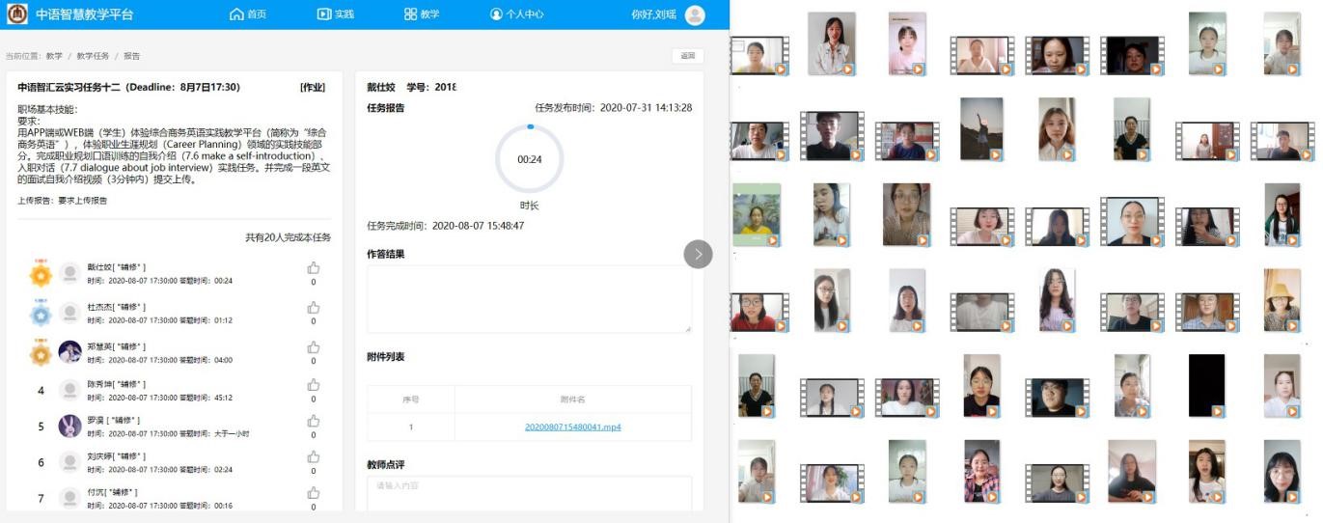Click thumbs-up for rank 4 student
This screenshot has width=1323, height=523.
pyautogui.click(x=313, y=385)
